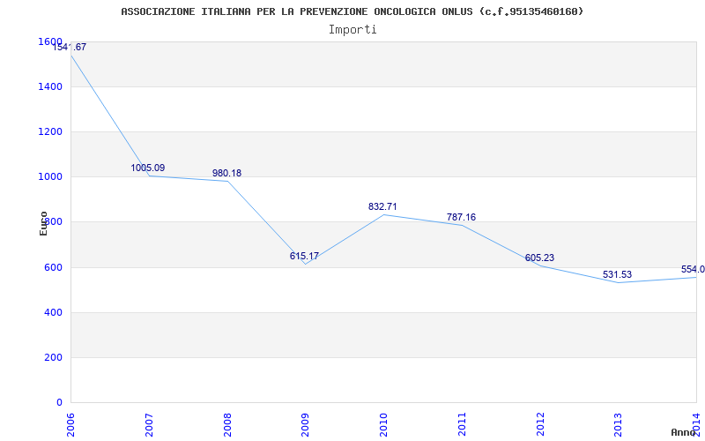
Task: Click the 0 y-axis label
Action: click(x=59, y=403)
